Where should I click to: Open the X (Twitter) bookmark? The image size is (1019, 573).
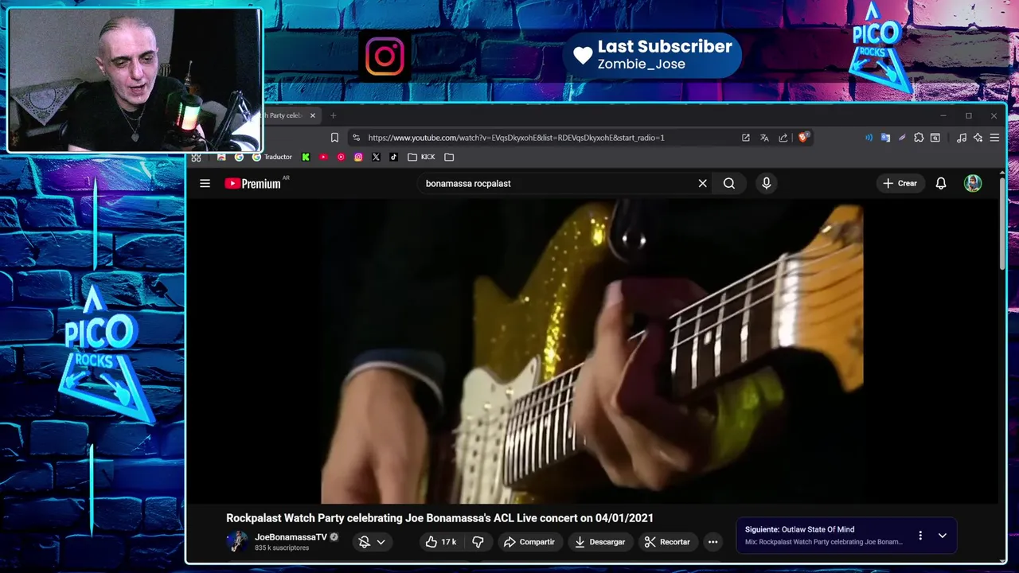(x=376, y=157)
